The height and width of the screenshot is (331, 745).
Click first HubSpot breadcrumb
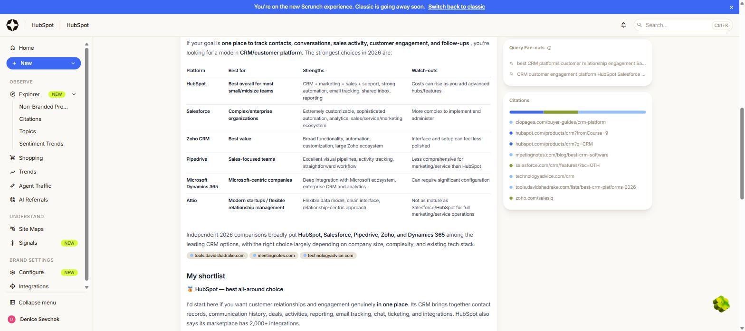pyautogui.click(x=42, y=25)
